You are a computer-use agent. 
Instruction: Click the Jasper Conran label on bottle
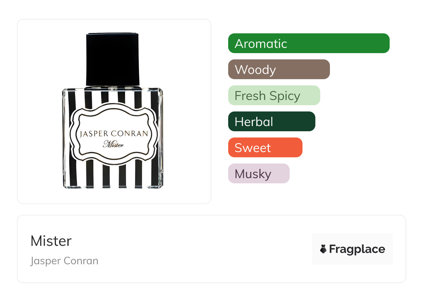tap(114, 134)
